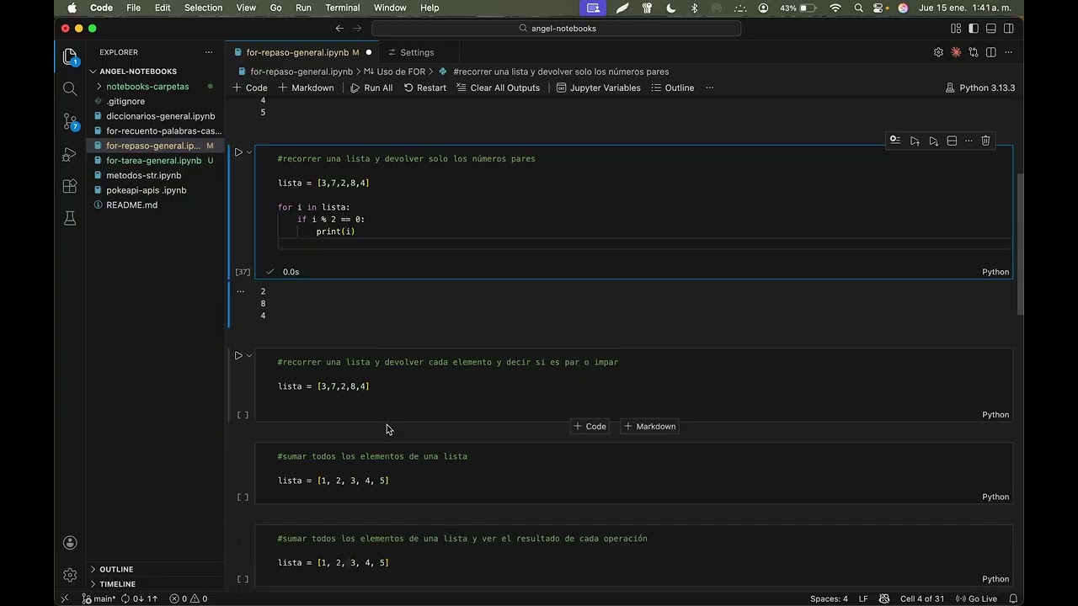Open the remote window indicator in the status bar

point(65,599)
